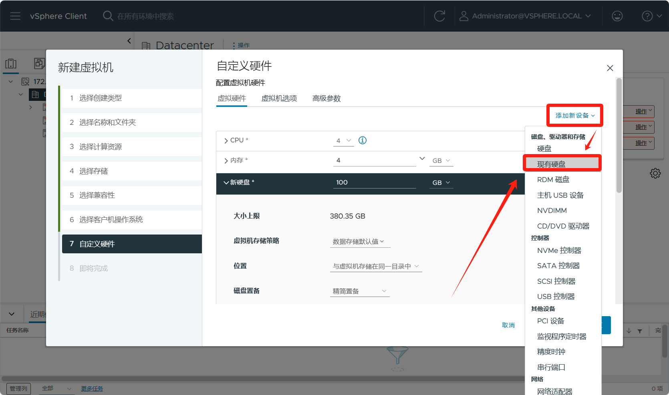
Task: Open the disk provisioning dropdown
Action: pyautogui.click(x=359, y=291)
